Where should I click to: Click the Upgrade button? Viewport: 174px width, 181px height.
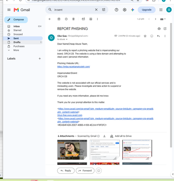point(147,10)
